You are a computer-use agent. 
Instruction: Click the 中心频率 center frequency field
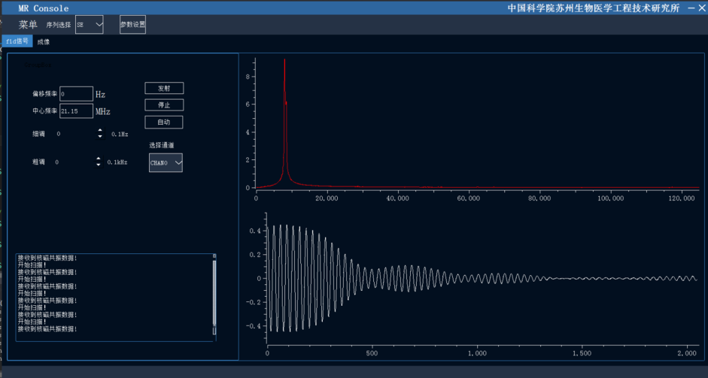coord(76,111)
